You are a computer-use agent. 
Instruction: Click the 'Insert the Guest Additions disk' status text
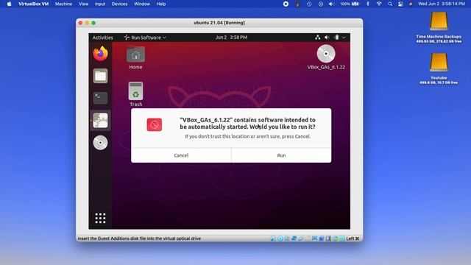139,239
